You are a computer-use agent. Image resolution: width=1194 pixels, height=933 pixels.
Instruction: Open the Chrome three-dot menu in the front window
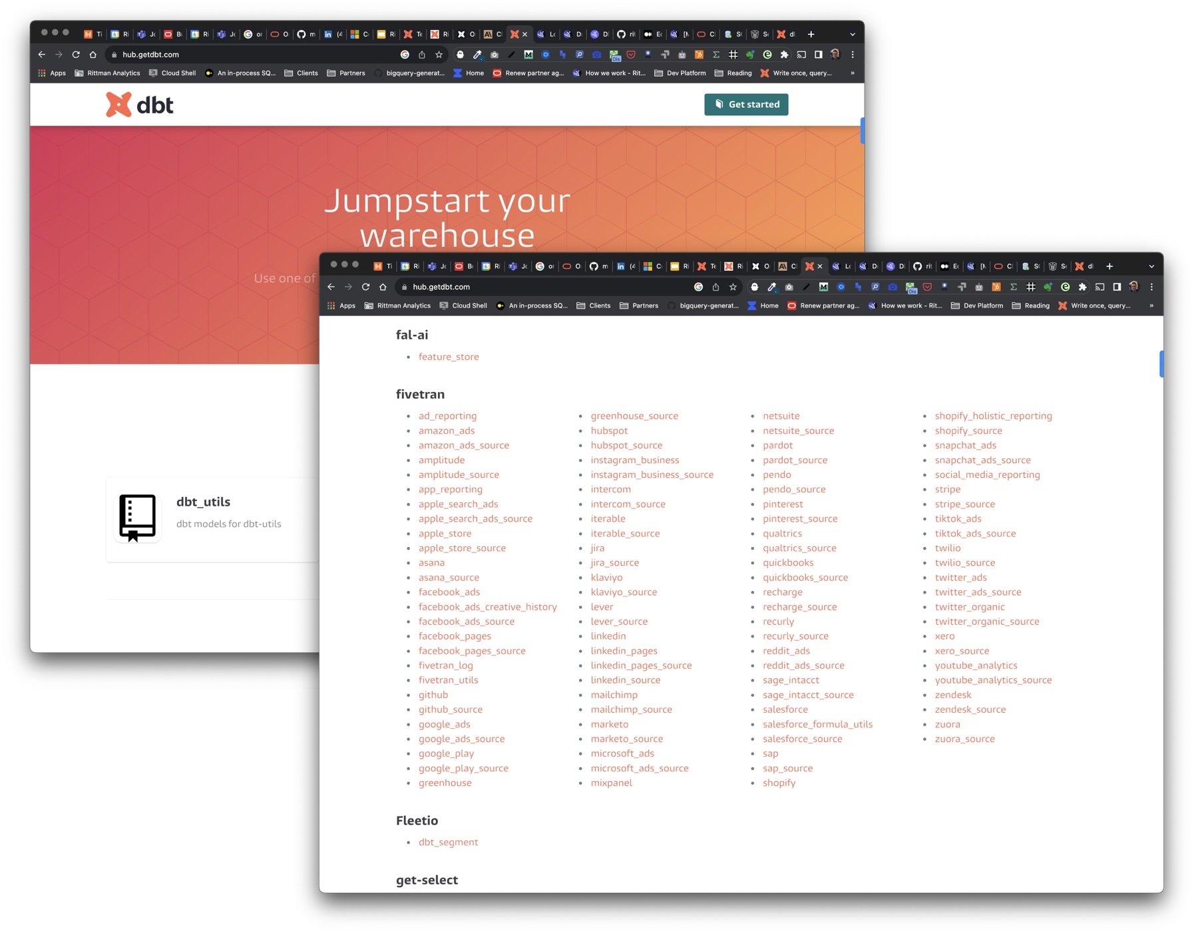tap(1151, 287)
